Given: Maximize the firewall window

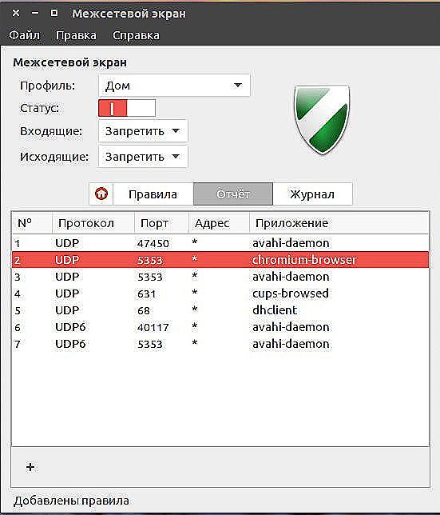Looking at the screenshot, I should pyautogui.click(x=54, y=13).
